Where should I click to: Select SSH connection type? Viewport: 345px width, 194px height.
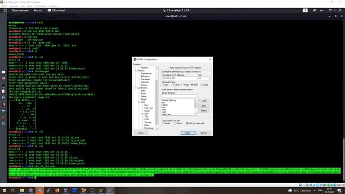coord(195,85)
